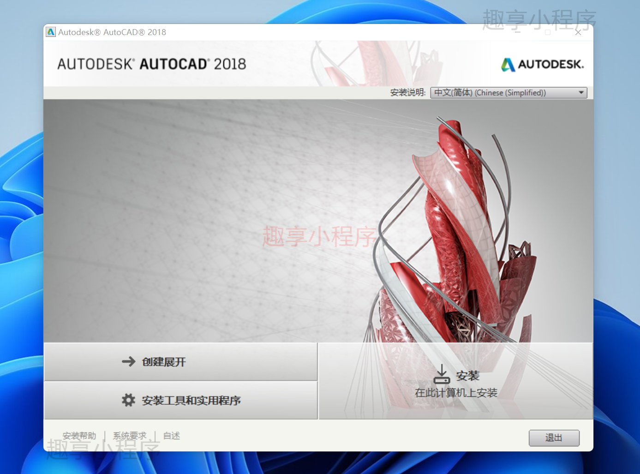Image resolution: width=640 pixels, height=474 pixels.
Task: Click the download arrow icon above 在此计算机上安装
Action: click(442, 374)
